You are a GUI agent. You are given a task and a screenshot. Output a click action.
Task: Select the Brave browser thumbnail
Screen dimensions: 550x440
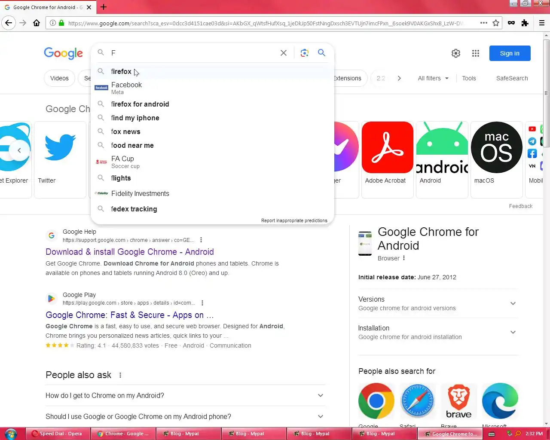click(x=458, y=401)
